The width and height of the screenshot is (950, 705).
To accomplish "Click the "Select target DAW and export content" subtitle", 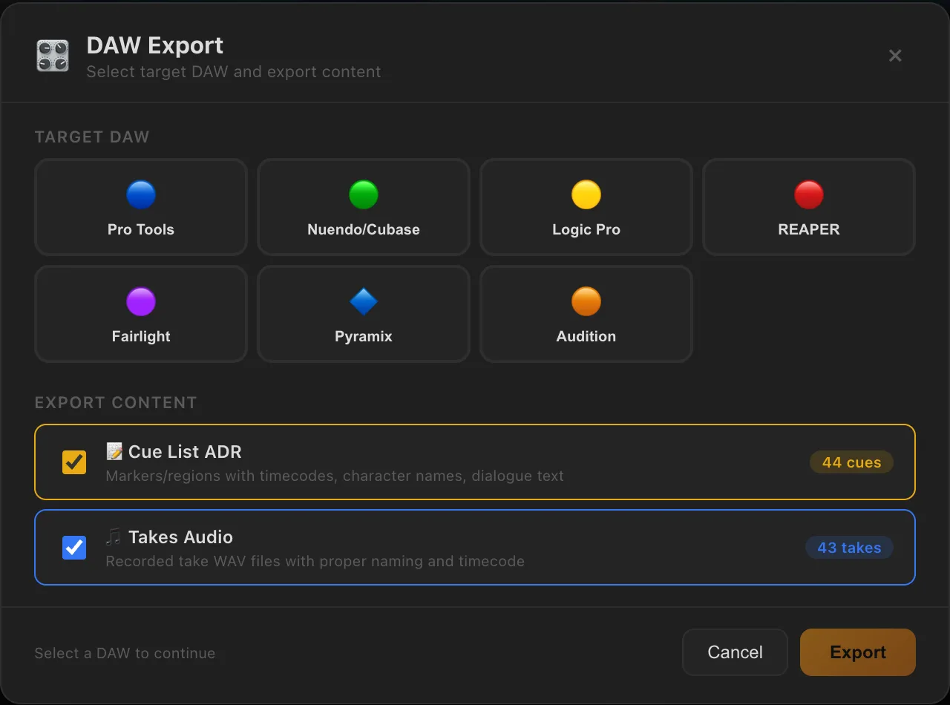I will (234, 72).
